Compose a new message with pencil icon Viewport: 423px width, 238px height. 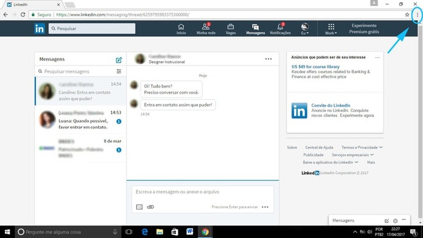pos(119,60)
